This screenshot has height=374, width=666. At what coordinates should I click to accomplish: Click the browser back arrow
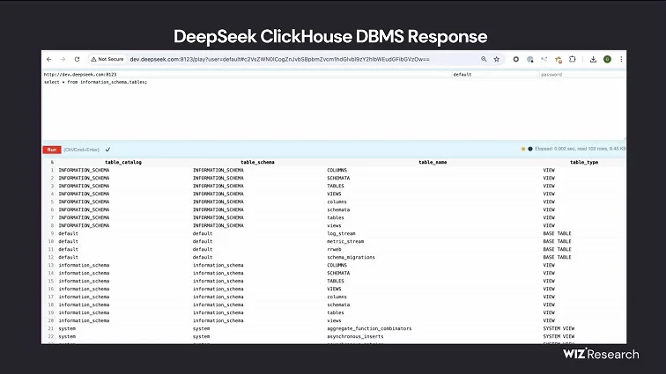(49, 59)
